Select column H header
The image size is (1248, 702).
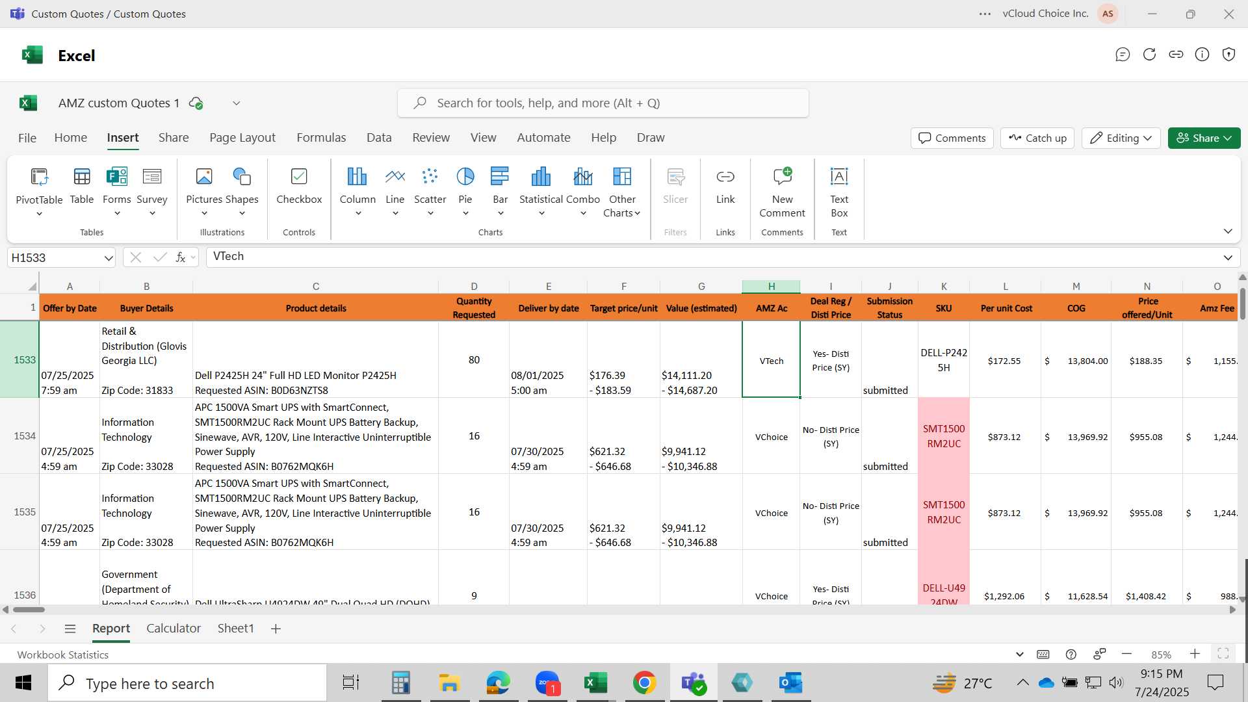(771, 286)
